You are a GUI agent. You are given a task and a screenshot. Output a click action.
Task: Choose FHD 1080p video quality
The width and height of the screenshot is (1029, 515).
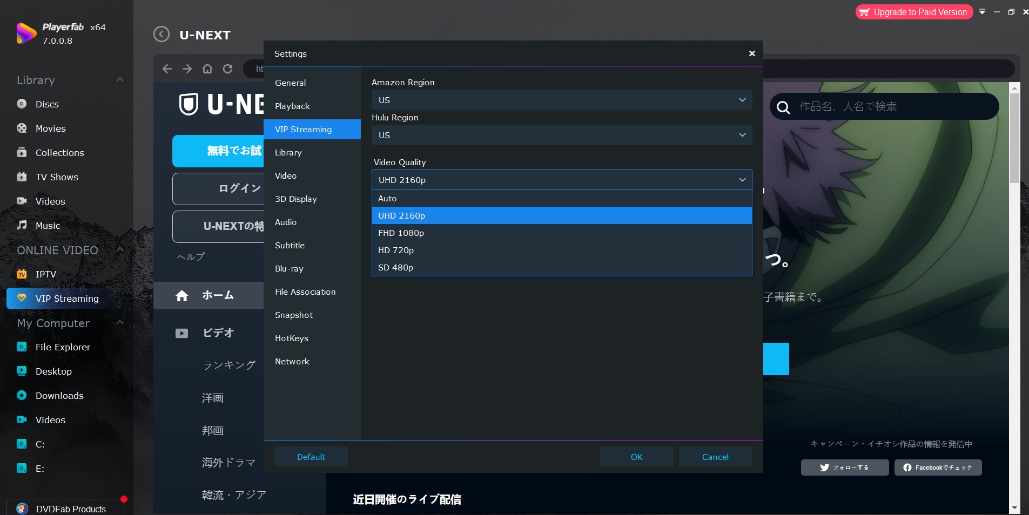562,233
